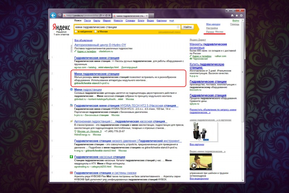The width and height of the screenshot is (289, 193).
Task: Open 'расширенный поиск' link
Action: point(169,32)
